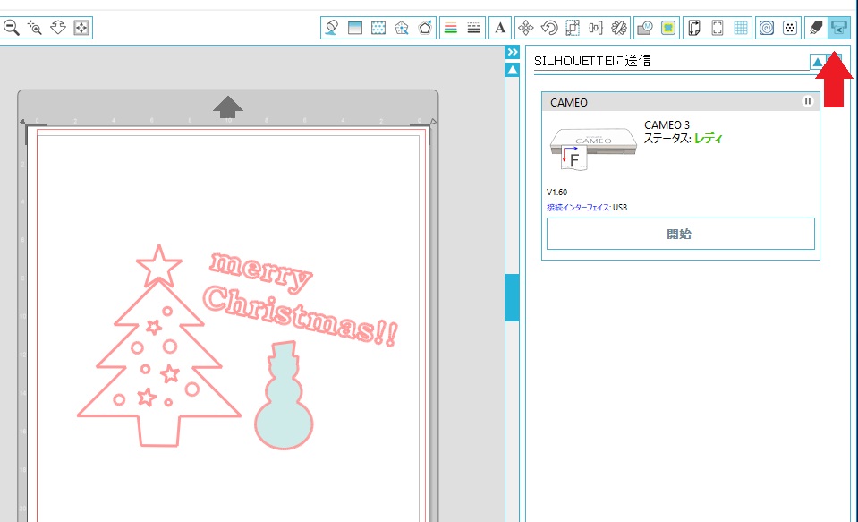Open the rhinestone dots panel
The height and width of the screenshot is (522, 858).
point(789,28)
